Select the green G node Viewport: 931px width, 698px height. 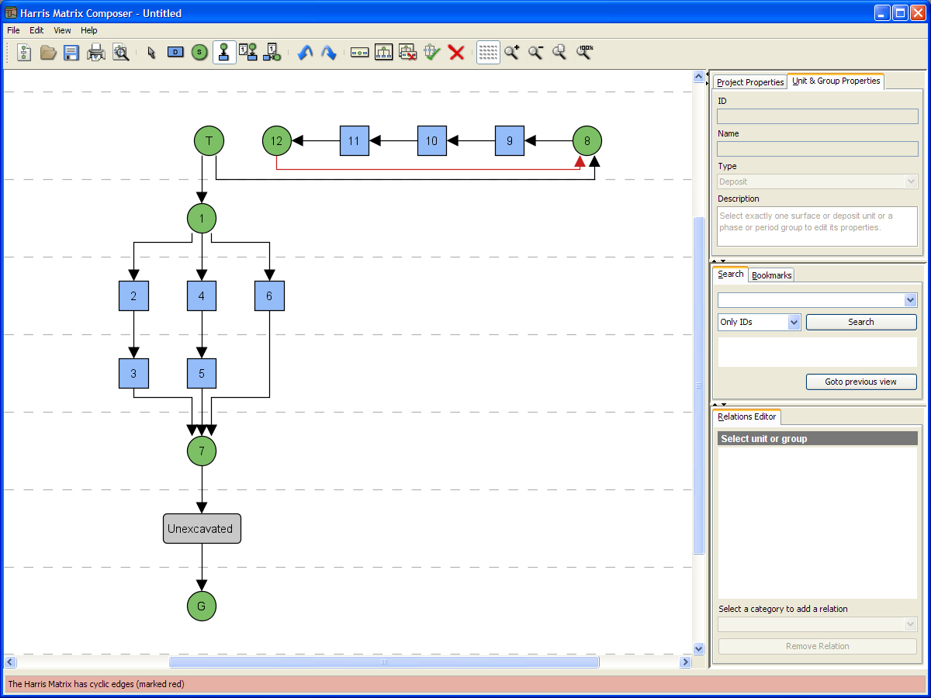pos(202,606)
